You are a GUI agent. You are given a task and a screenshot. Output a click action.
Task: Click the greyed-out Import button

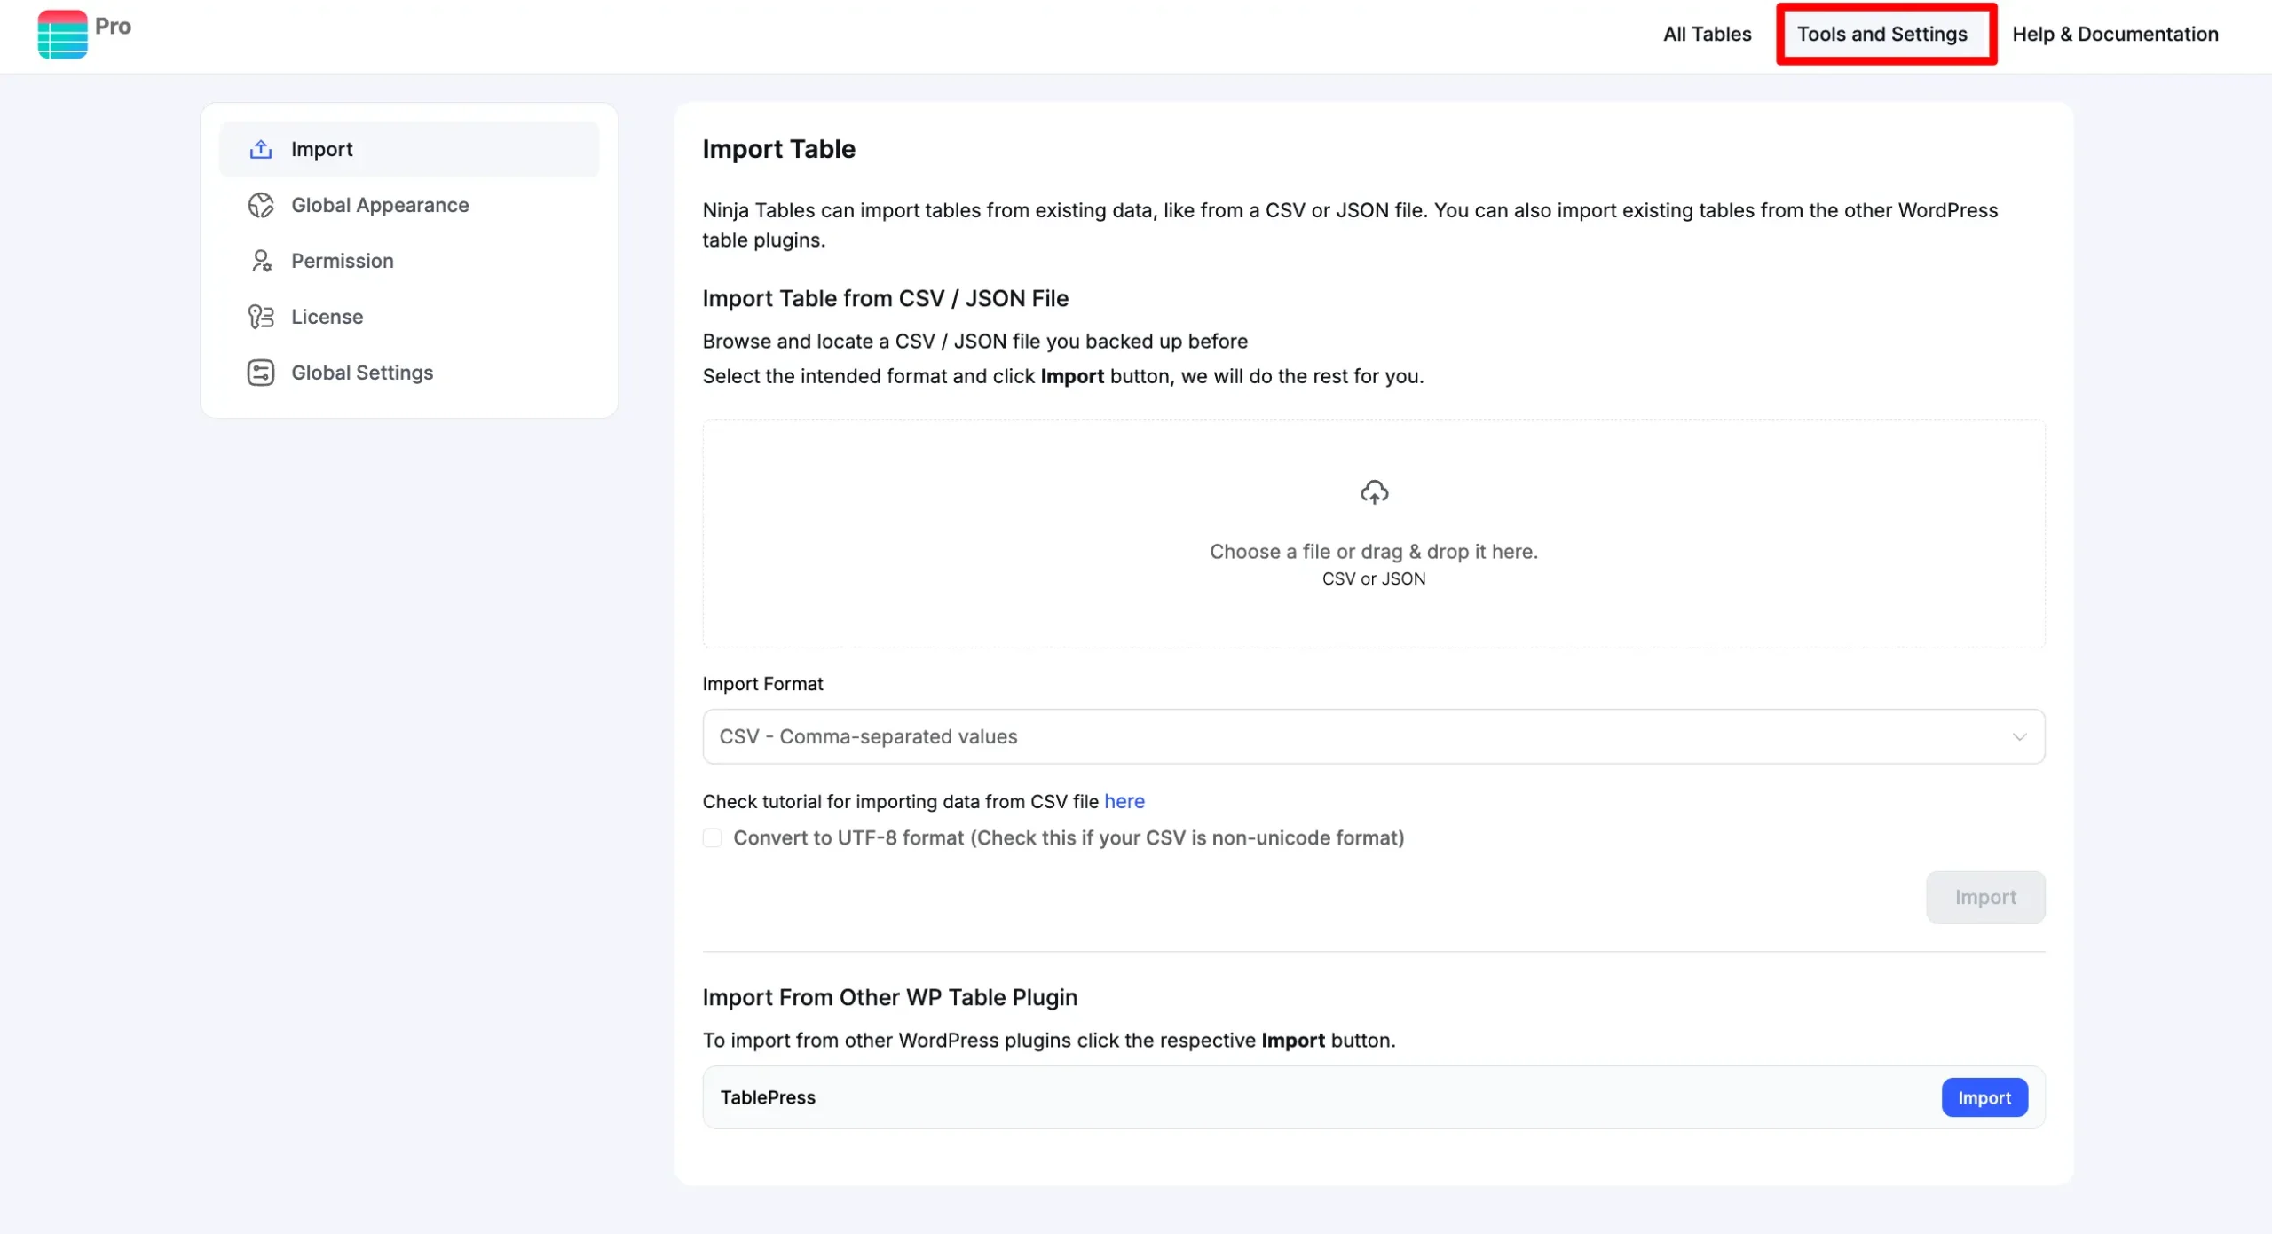point(1985,897)
